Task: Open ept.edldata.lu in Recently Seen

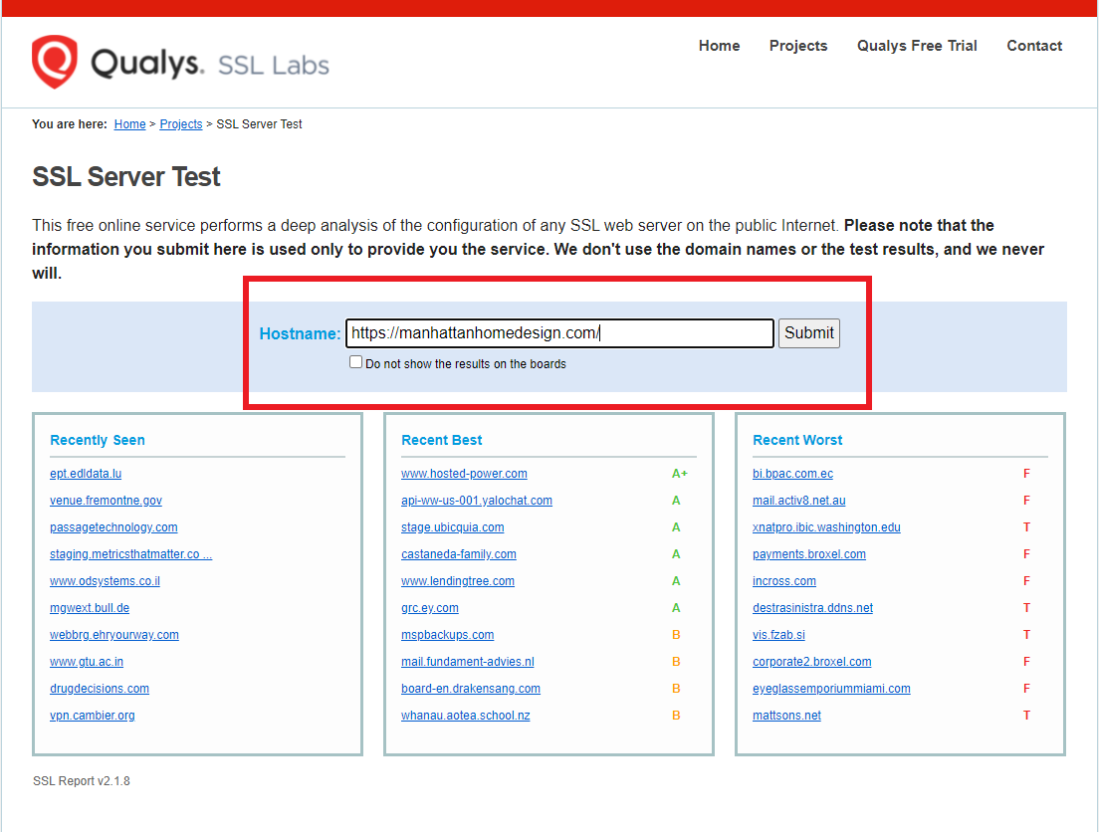Action: click(x=86, y=474)
